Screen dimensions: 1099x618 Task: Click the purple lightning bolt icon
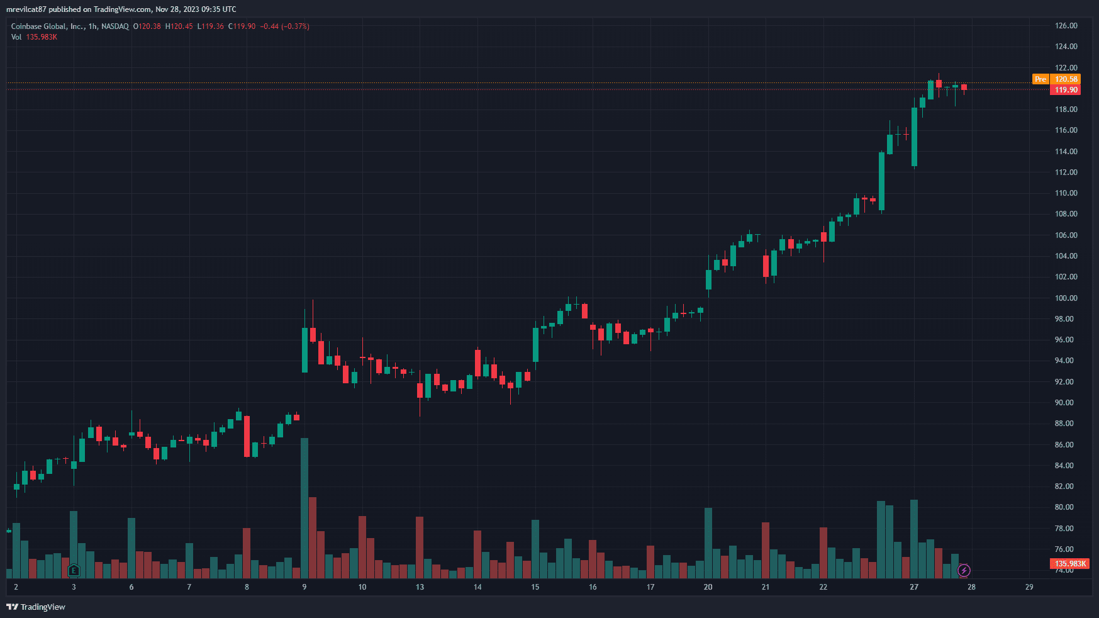pos(964,571)
